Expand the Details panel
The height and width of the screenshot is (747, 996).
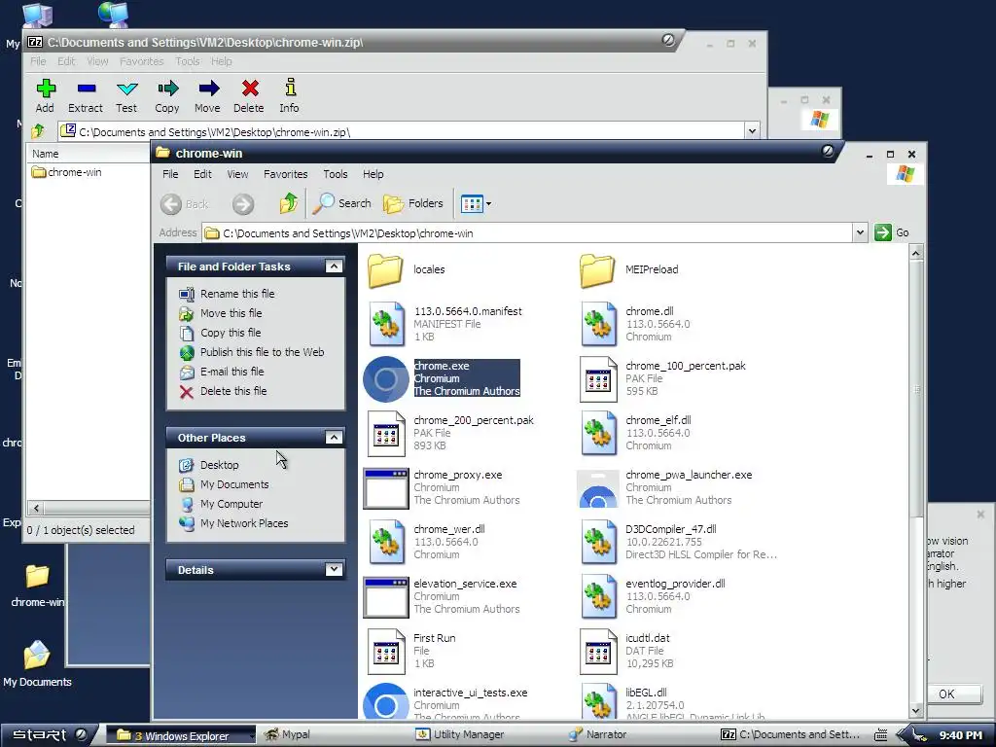click(334, 569)
